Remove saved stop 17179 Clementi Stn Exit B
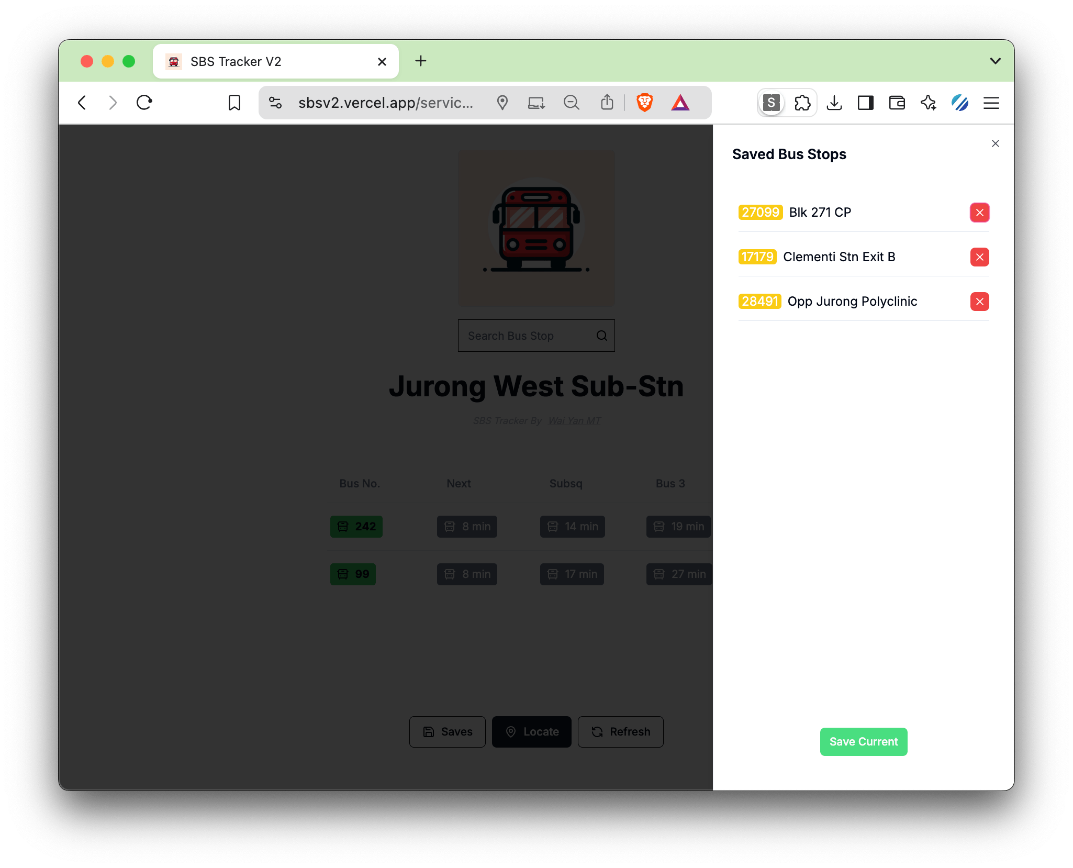Screen dimensions: 1073x868 pyautogui.click(x=979, y=257)
